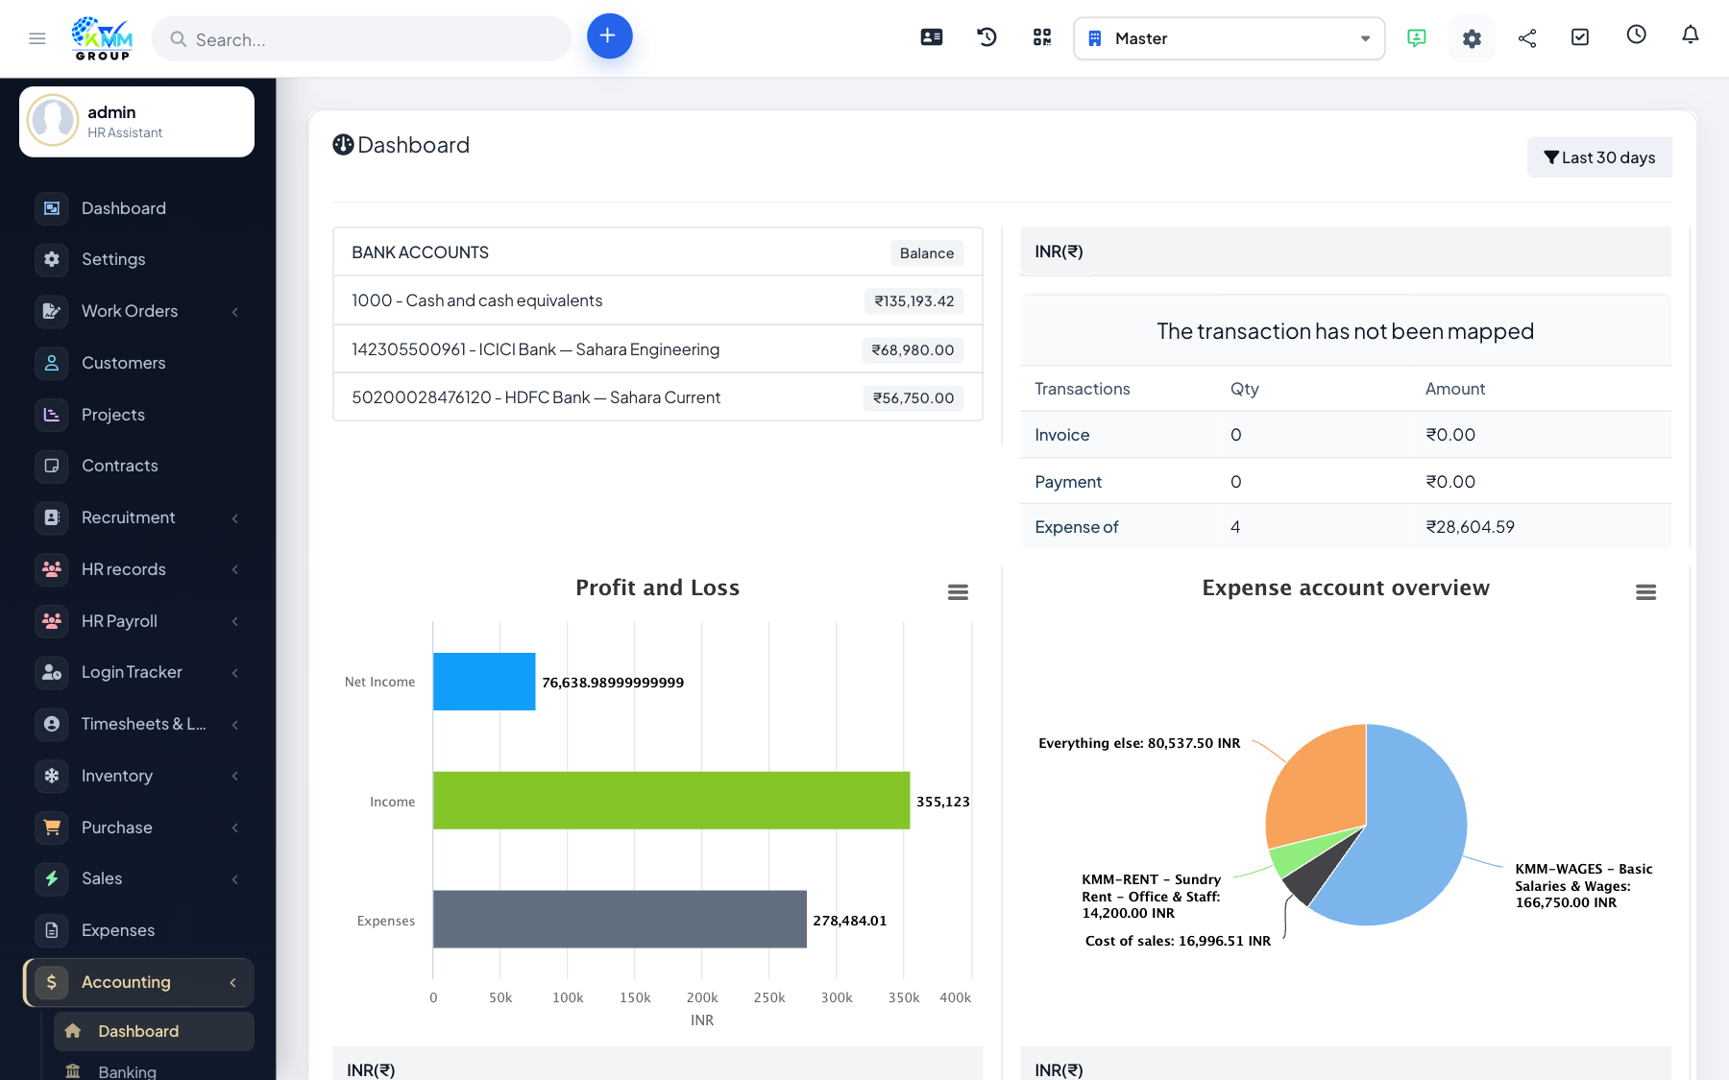Open the notifications bell

[x=1691, y=36]
